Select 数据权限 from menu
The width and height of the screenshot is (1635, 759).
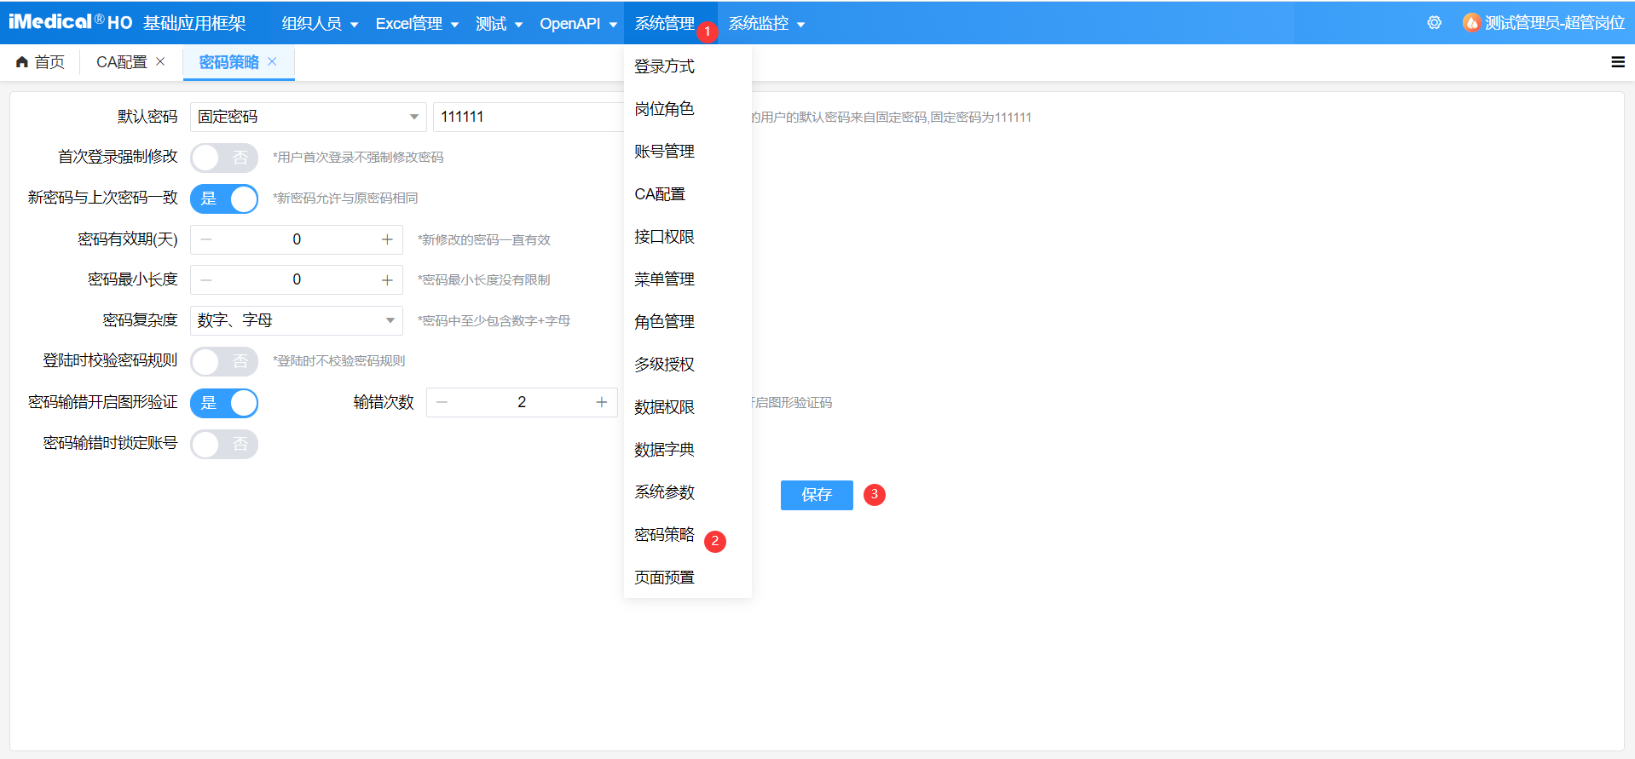(688, 407)
